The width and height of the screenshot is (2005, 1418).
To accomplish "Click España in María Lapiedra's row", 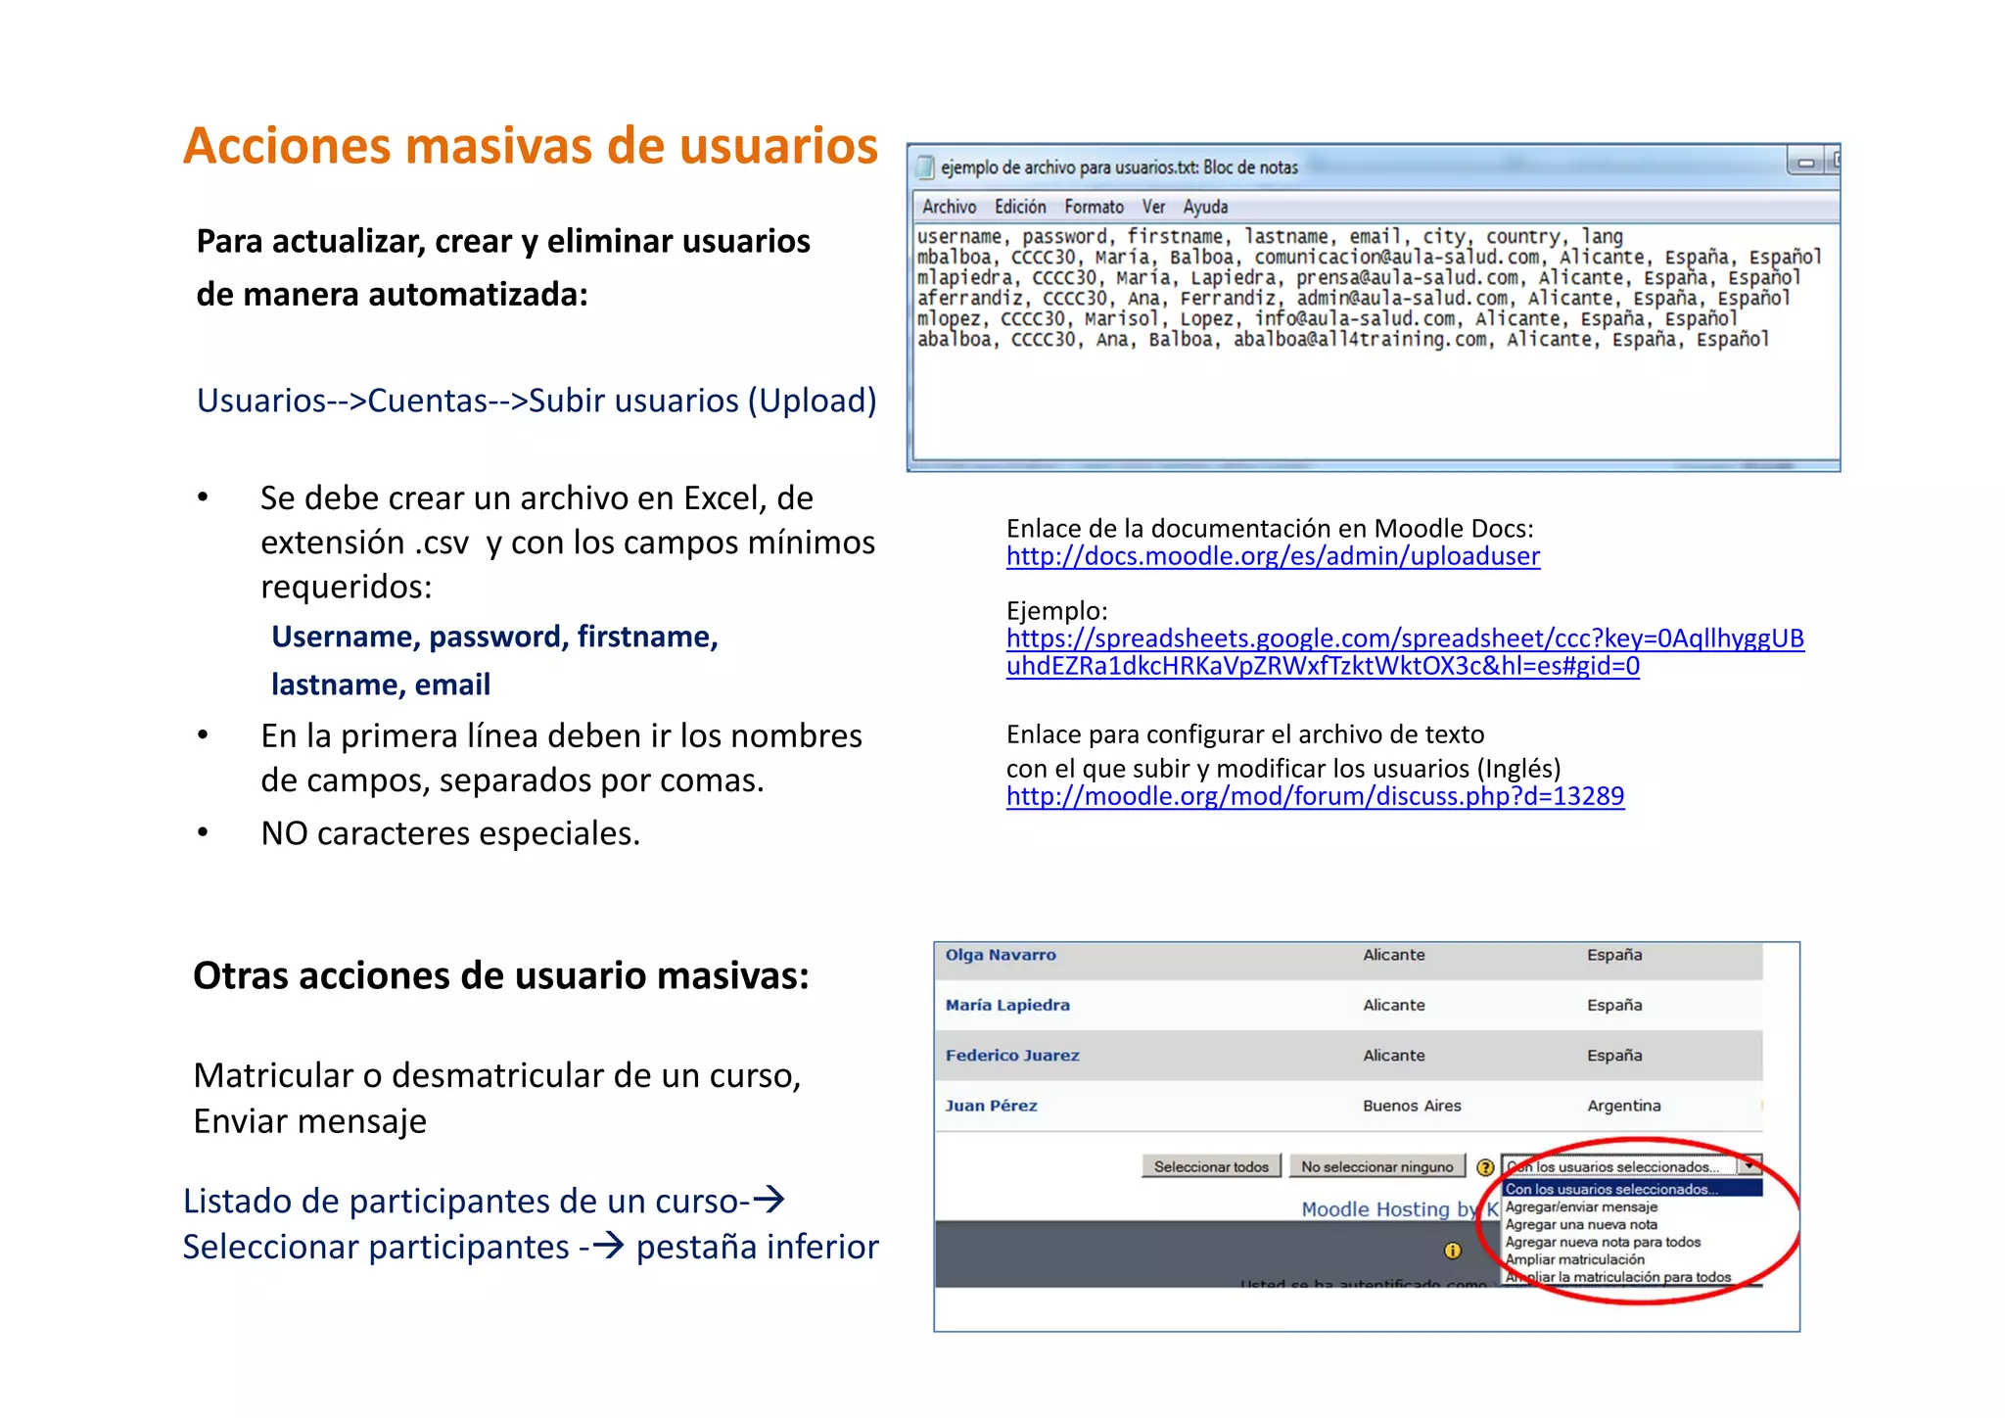I will click(1614, 1006).
